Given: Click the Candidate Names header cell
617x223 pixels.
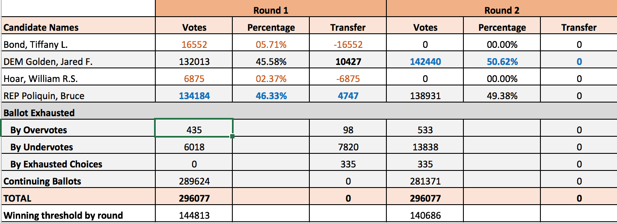Looking at the screenshot, I should click(78, 26).
